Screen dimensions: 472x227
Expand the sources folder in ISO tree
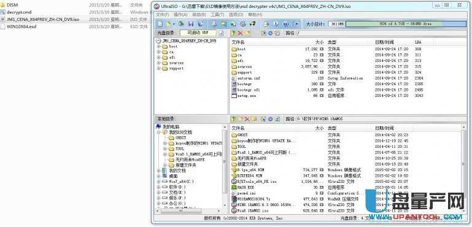coord(158,63)
